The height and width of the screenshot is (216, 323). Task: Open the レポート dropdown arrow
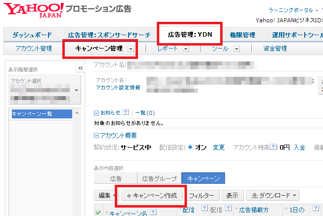click(x=186, y=49)
